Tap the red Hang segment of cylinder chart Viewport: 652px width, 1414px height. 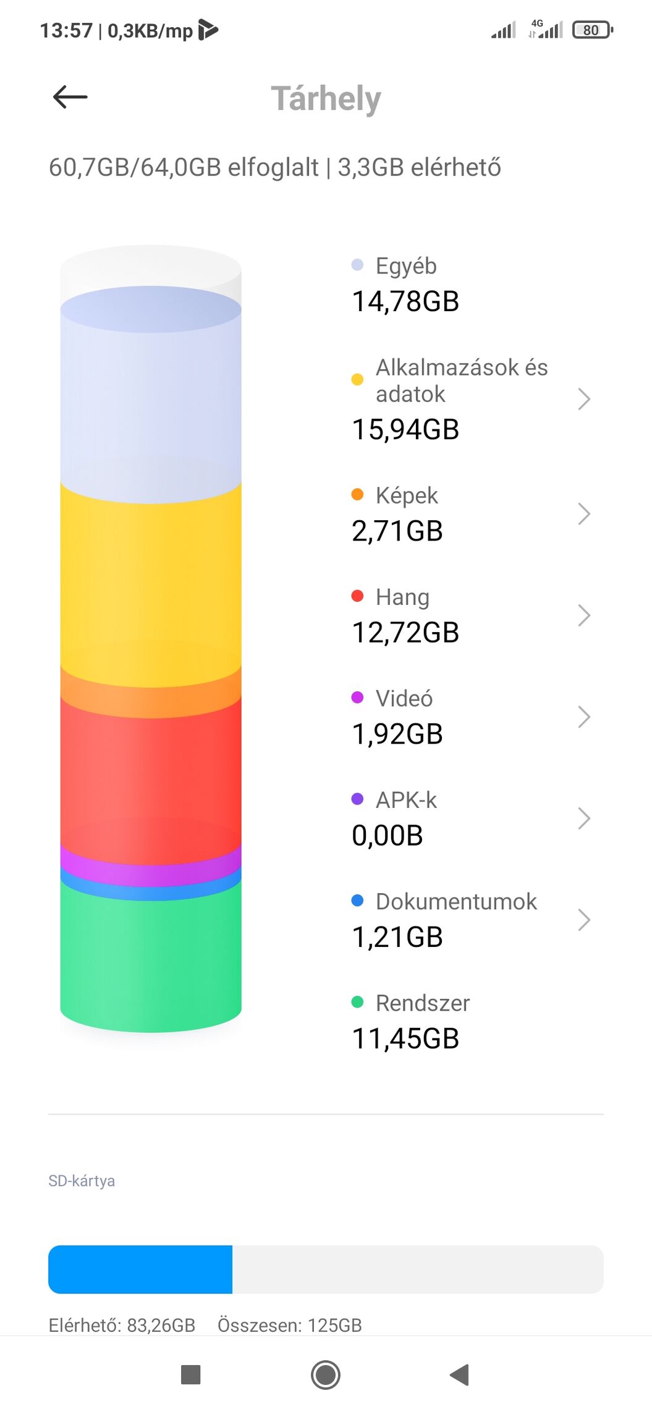click(151, 779)
